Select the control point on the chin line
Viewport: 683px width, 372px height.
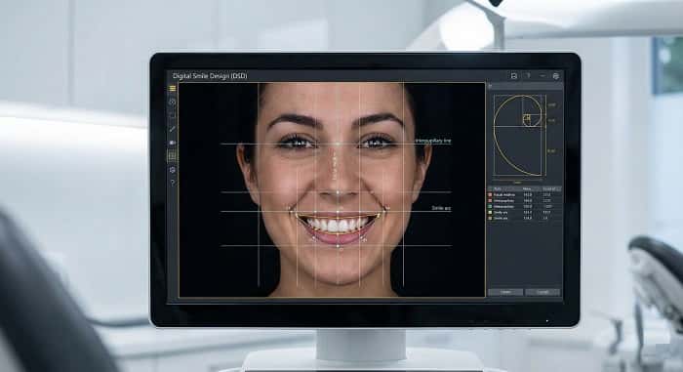339,246
